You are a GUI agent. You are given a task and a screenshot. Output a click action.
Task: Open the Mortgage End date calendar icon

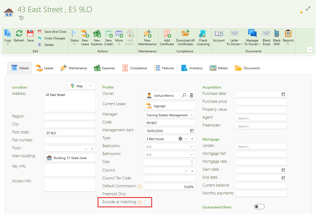[283, 178]
